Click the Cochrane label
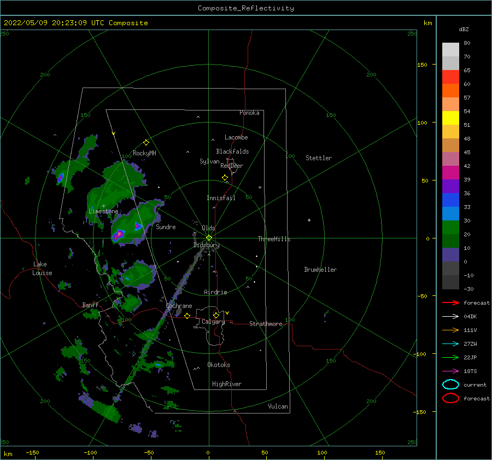 179,306
